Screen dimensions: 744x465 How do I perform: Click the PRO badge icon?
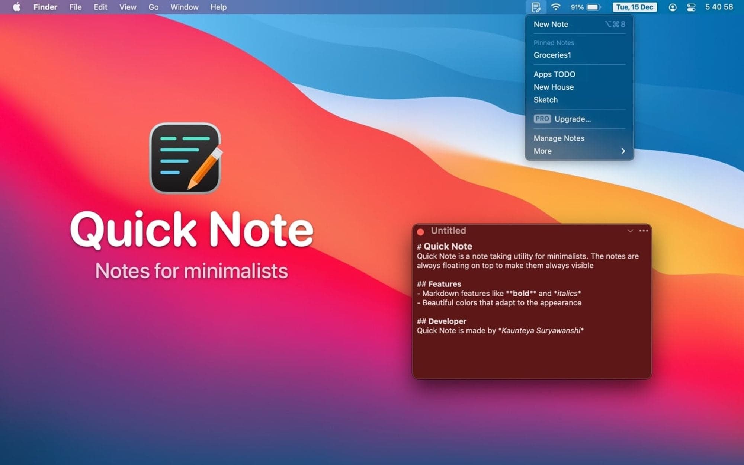pyautogui.click(x=542, y=119)
